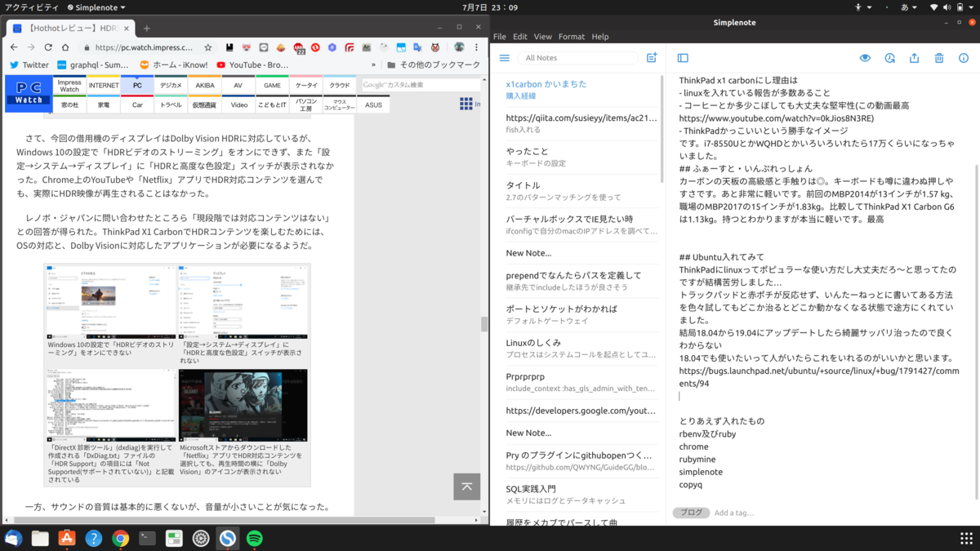This screenshot has width=980, height=551.
Task: Open Chrome three-dot menu
Action: [476, 47]
